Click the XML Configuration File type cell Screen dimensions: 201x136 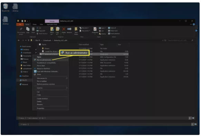pyautogui.click(x=108, y=57)
